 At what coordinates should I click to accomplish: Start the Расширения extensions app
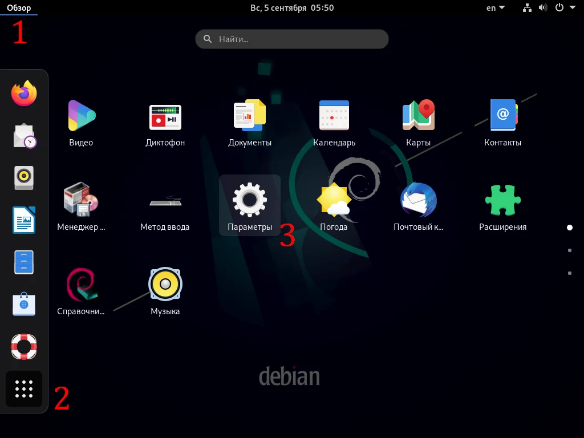[502, 199]
